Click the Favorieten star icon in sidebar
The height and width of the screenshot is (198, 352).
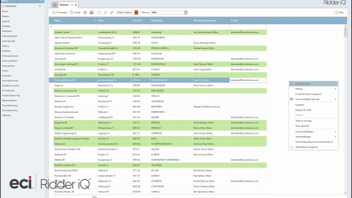pyautogui.click(x=3, y=6)
